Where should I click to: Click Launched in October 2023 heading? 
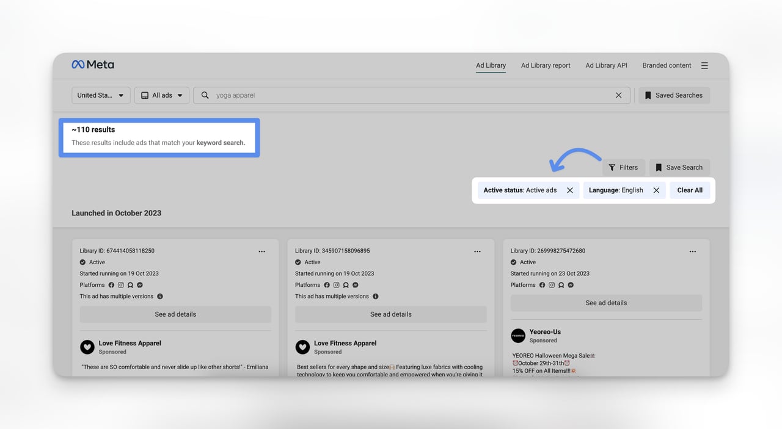(117, 213)
